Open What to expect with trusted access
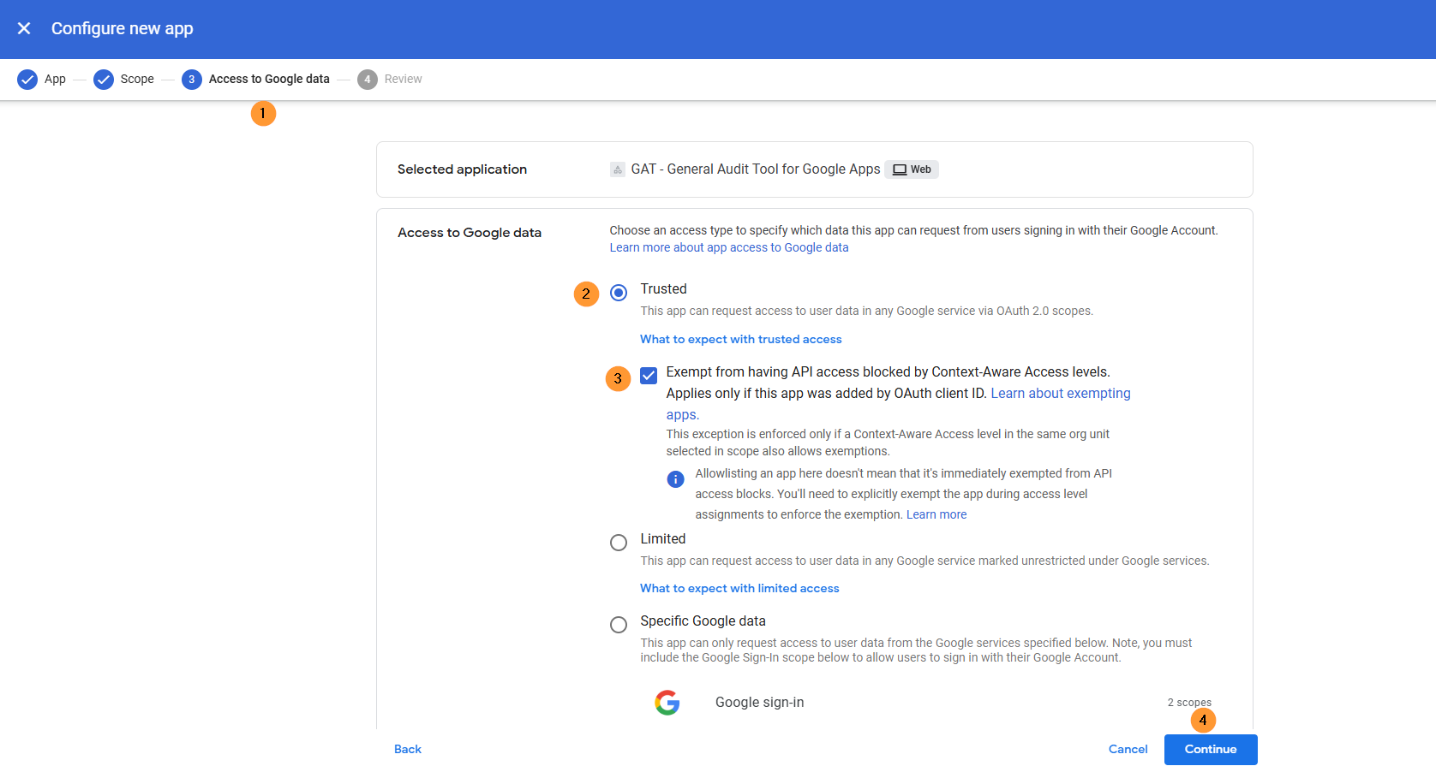Viewport: 1436px width, 772px height. (x=740, y=340)
